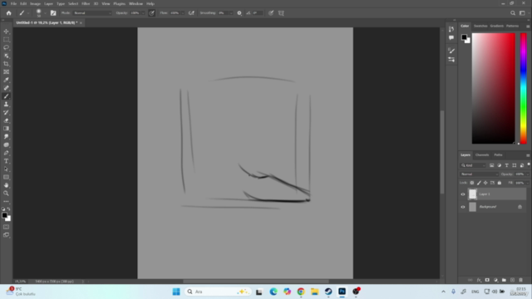The image size is (532, 299).
Task: Toggle symmetry paint options
Action: click(281, 13)
